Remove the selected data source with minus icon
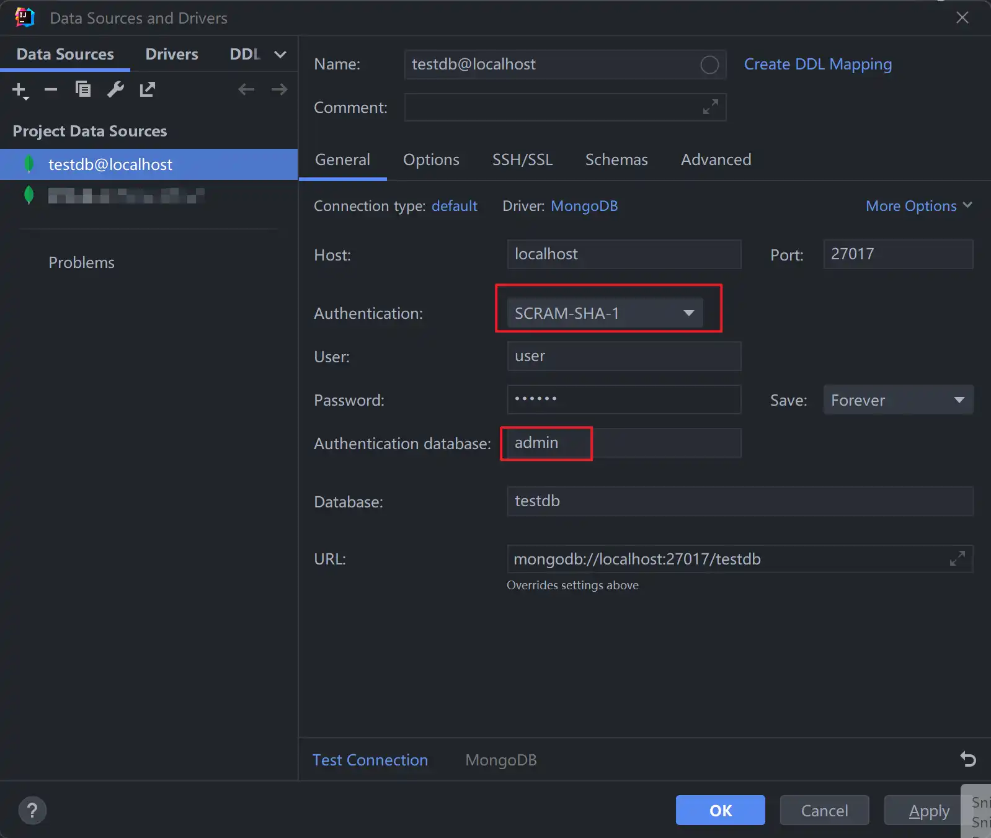Viewport: 991px width, 838px height. [51, 90]
